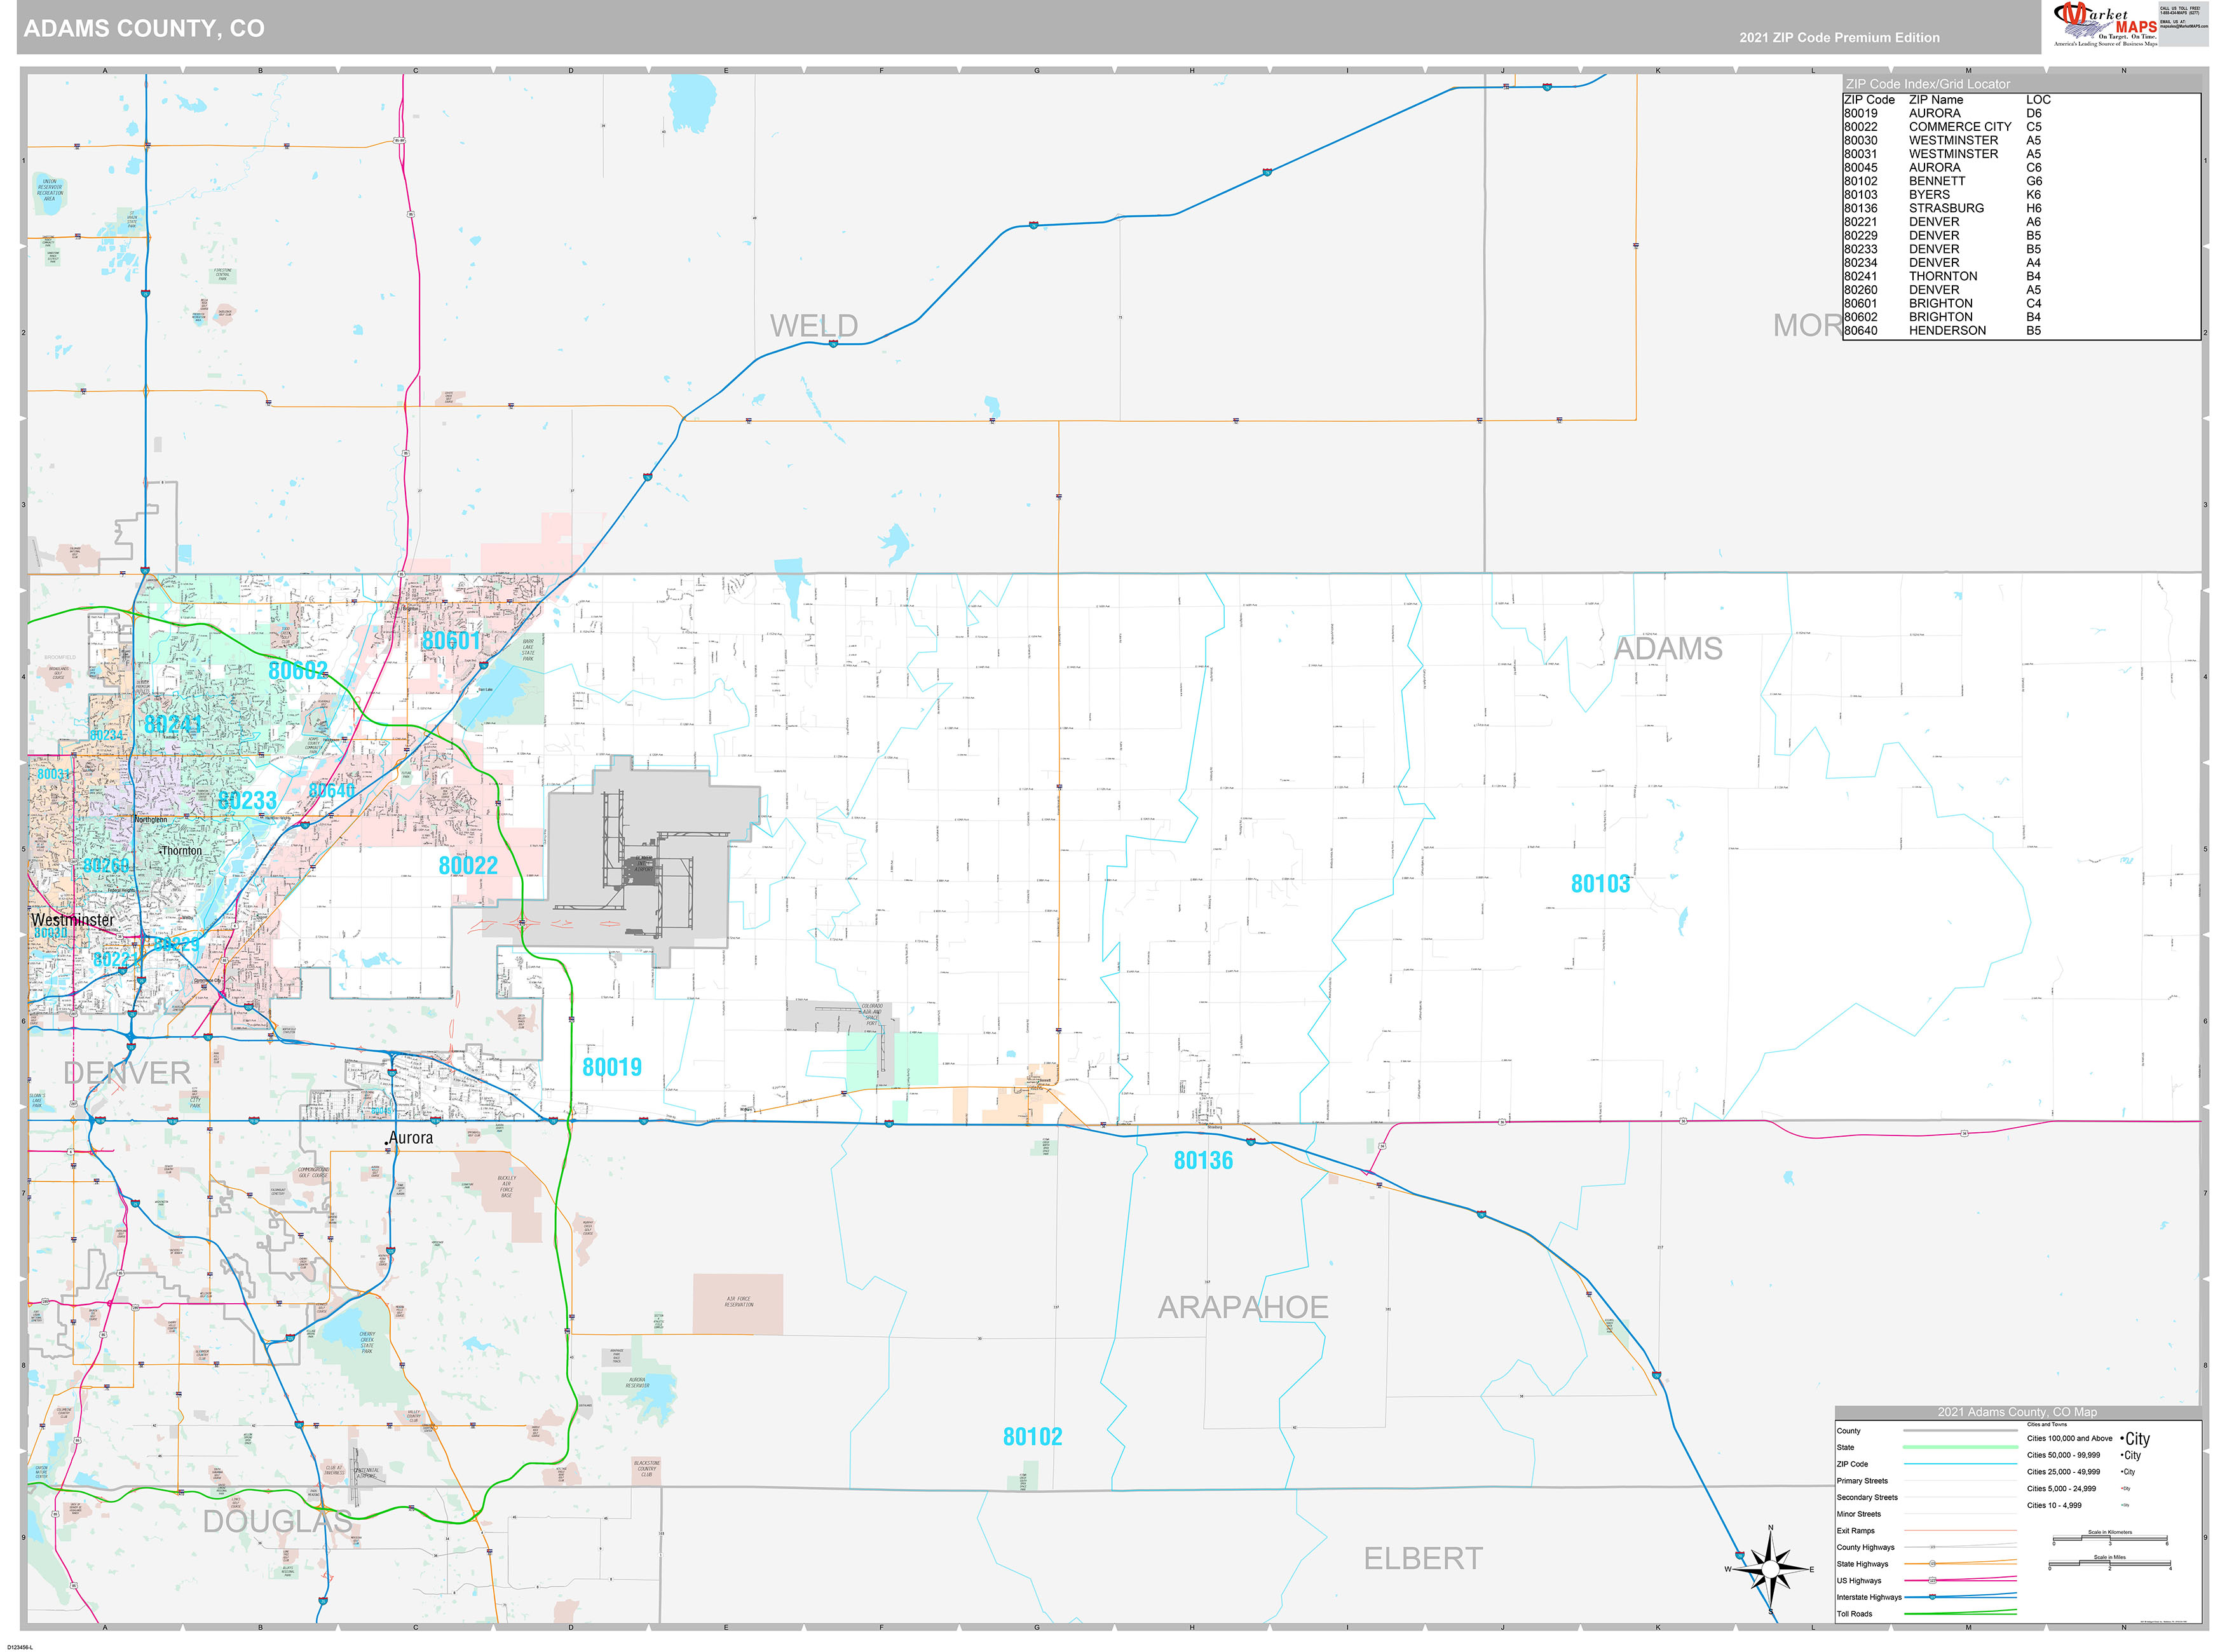
Task: Click the compass rose symbol
Action: (1771, 1570)
